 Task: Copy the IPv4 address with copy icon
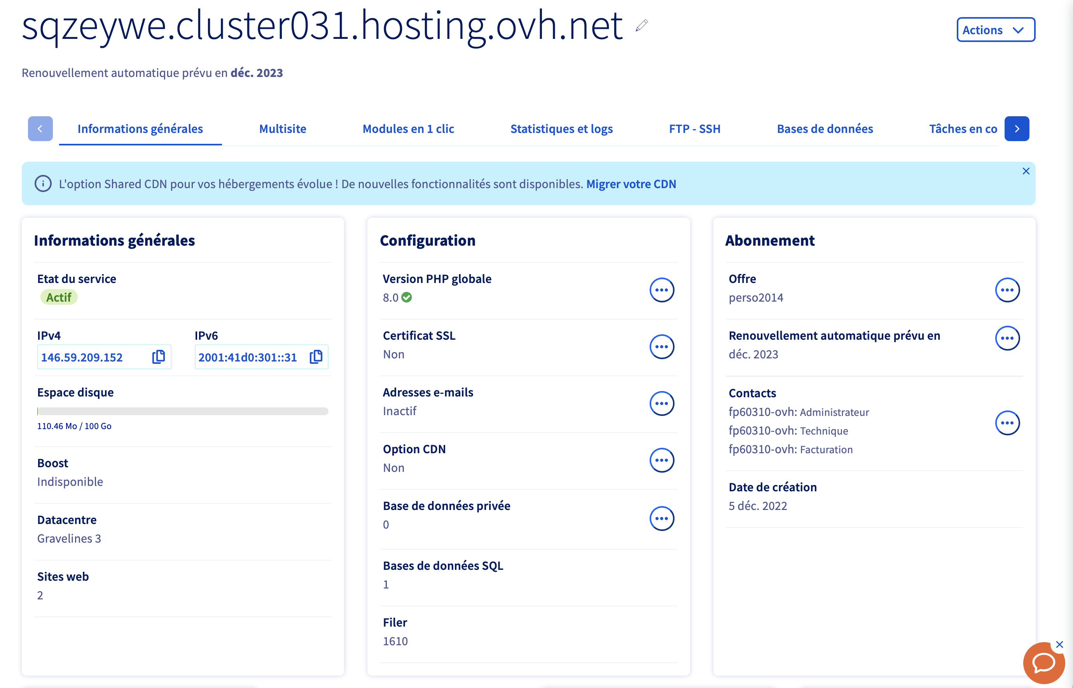(x=159, y=356)
